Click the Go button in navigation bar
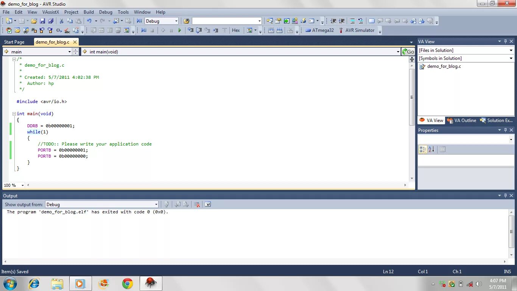 pyautogui.click(x=408, y=52)
